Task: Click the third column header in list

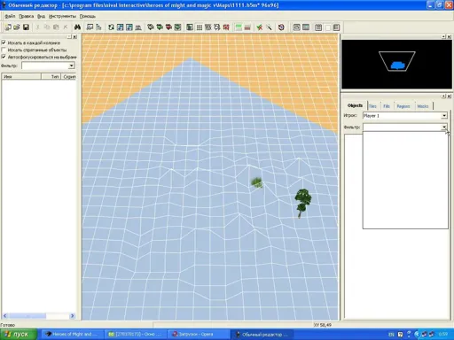Action: (x=69, y=77)
